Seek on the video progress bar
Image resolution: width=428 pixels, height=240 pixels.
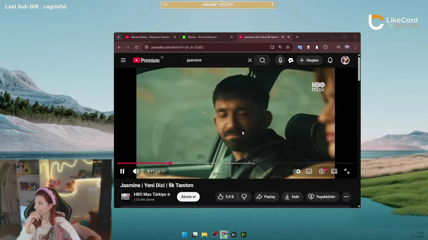coord(235,163)
